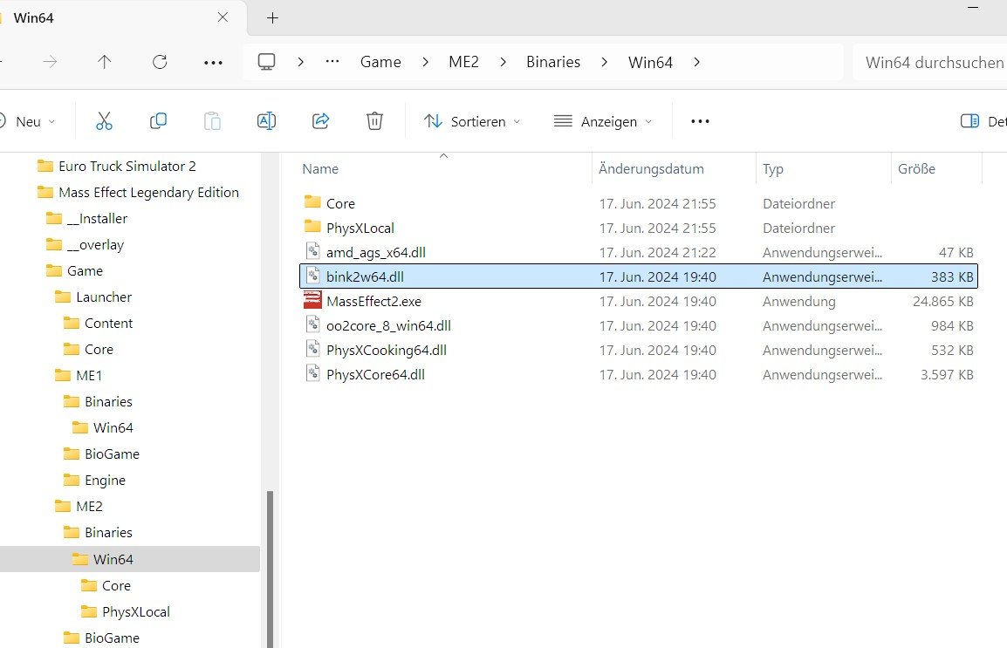Close the Win64 tab
1007x648 pixels.
tap(223, 17)
